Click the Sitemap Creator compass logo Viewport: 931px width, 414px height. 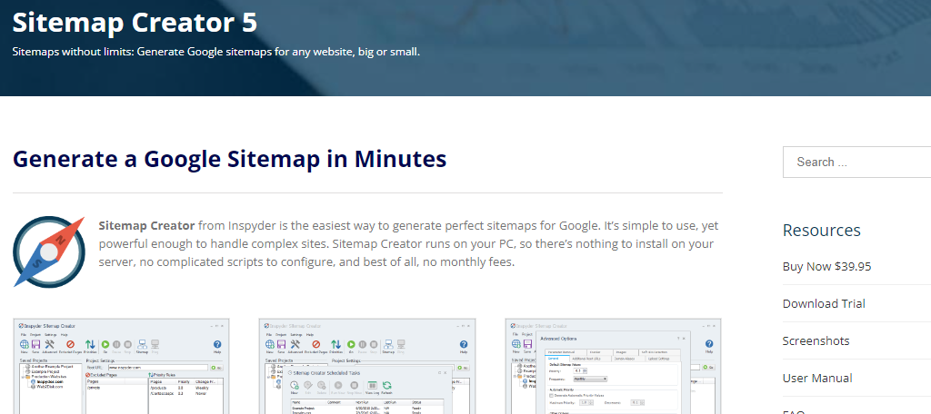pyautogui.click(x=49, y=252)
